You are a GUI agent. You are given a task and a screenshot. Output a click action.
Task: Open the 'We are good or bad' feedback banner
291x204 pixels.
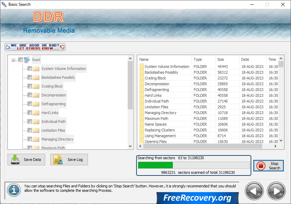[35, 47]
